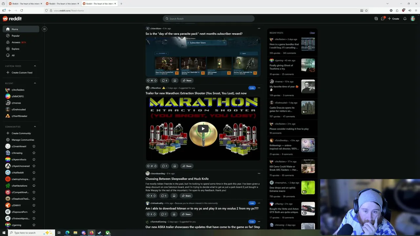
Task: Open the All feed in the sidebar
Action: 21,55
